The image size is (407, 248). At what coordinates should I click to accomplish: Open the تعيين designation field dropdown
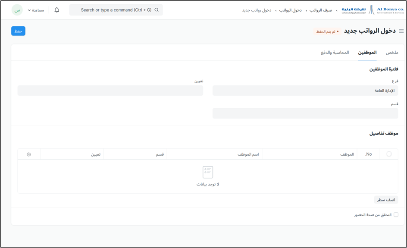[x=110, y=91]
